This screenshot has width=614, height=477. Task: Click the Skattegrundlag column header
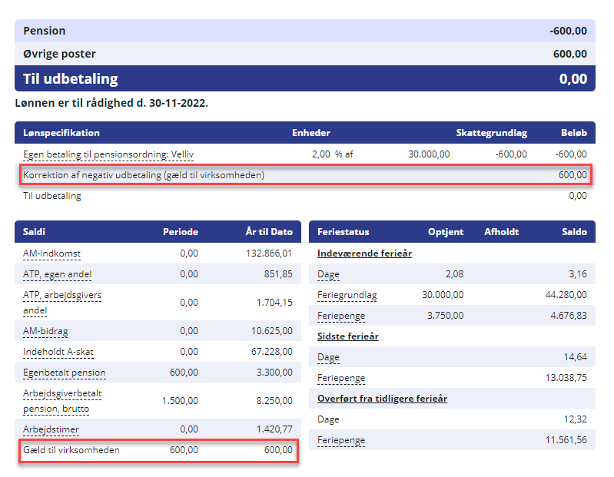(492, 133)
